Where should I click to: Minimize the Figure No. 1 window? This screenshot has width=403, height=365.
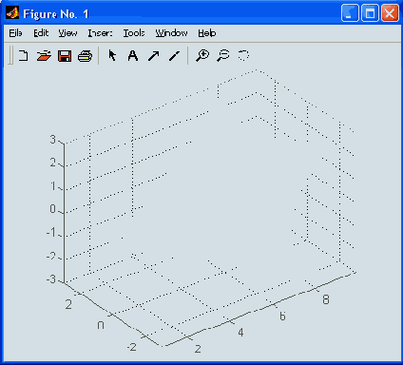point(350,13)
